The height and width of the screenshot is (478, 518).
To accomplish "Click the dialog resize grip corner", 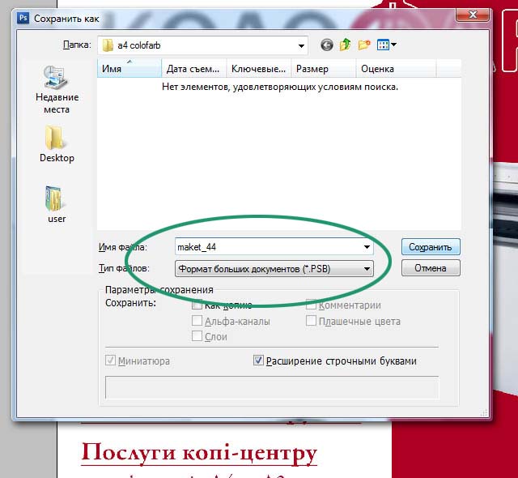I will [x=484, y=412].
